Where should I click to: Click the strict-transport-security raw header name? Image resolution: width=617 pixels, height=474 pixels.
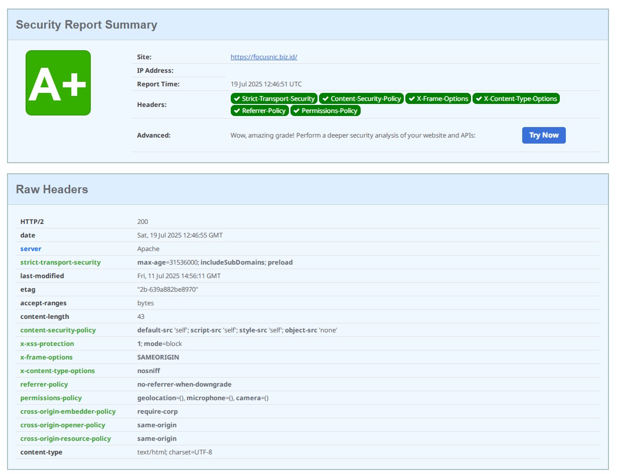tap(60, 263)
